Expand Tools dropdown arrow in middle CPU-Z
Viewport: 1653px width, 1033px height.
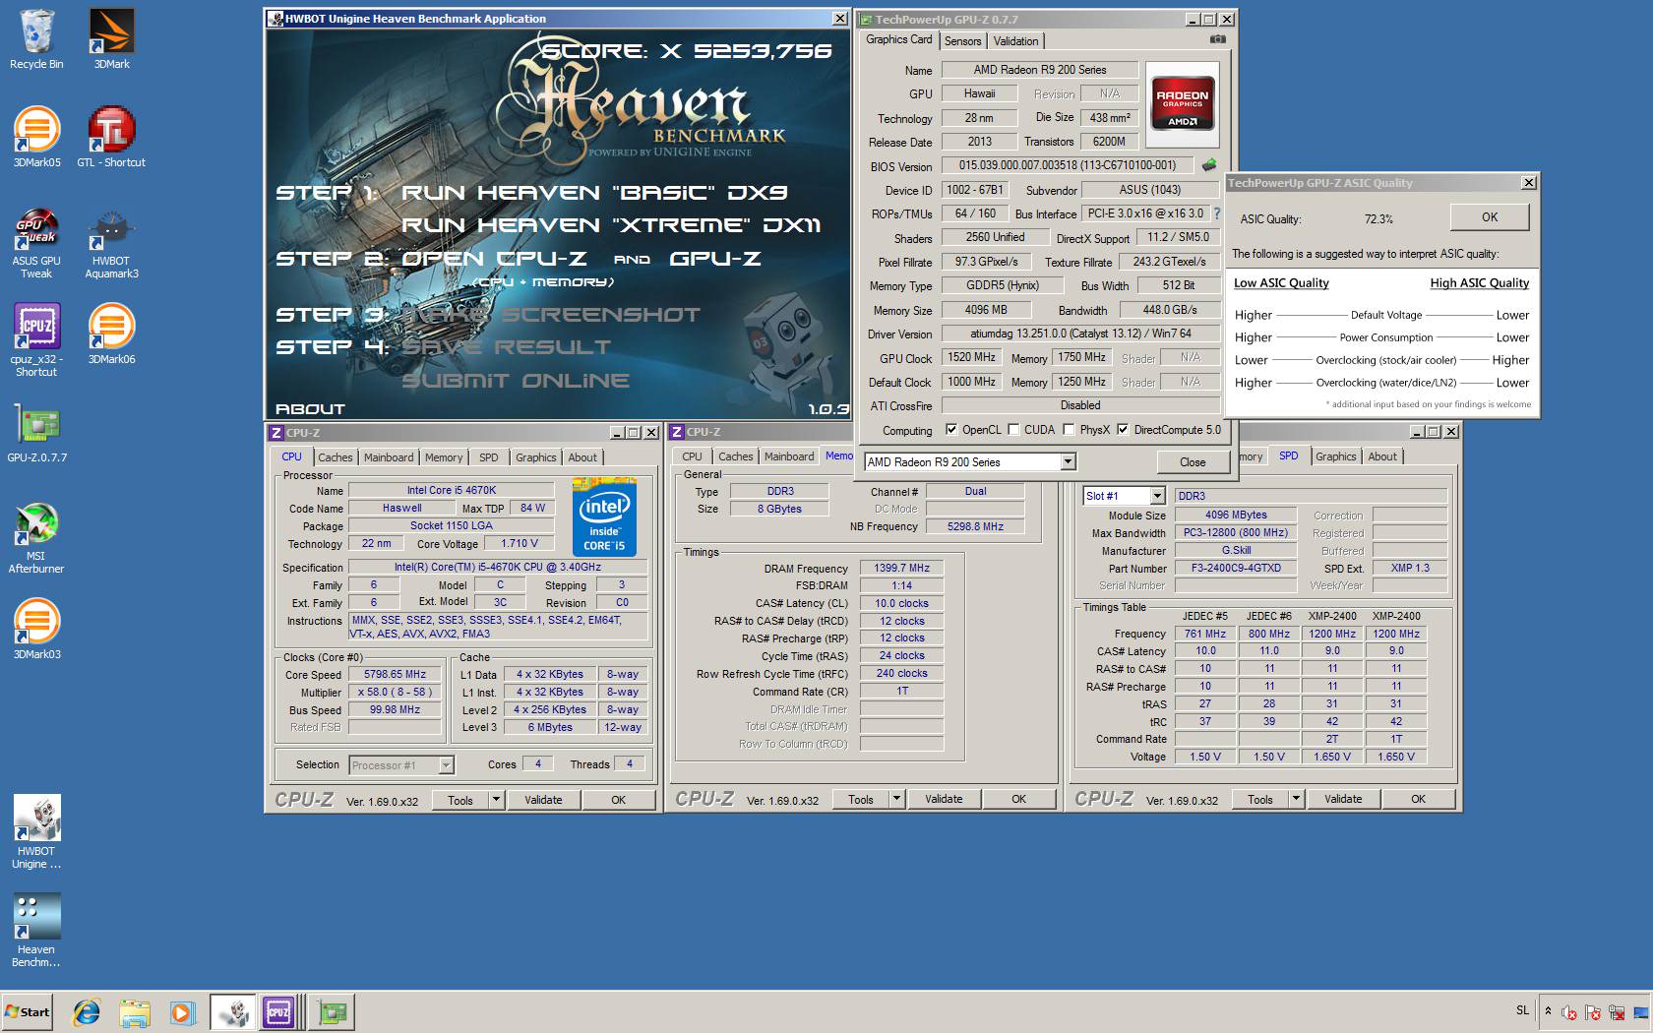897,800
